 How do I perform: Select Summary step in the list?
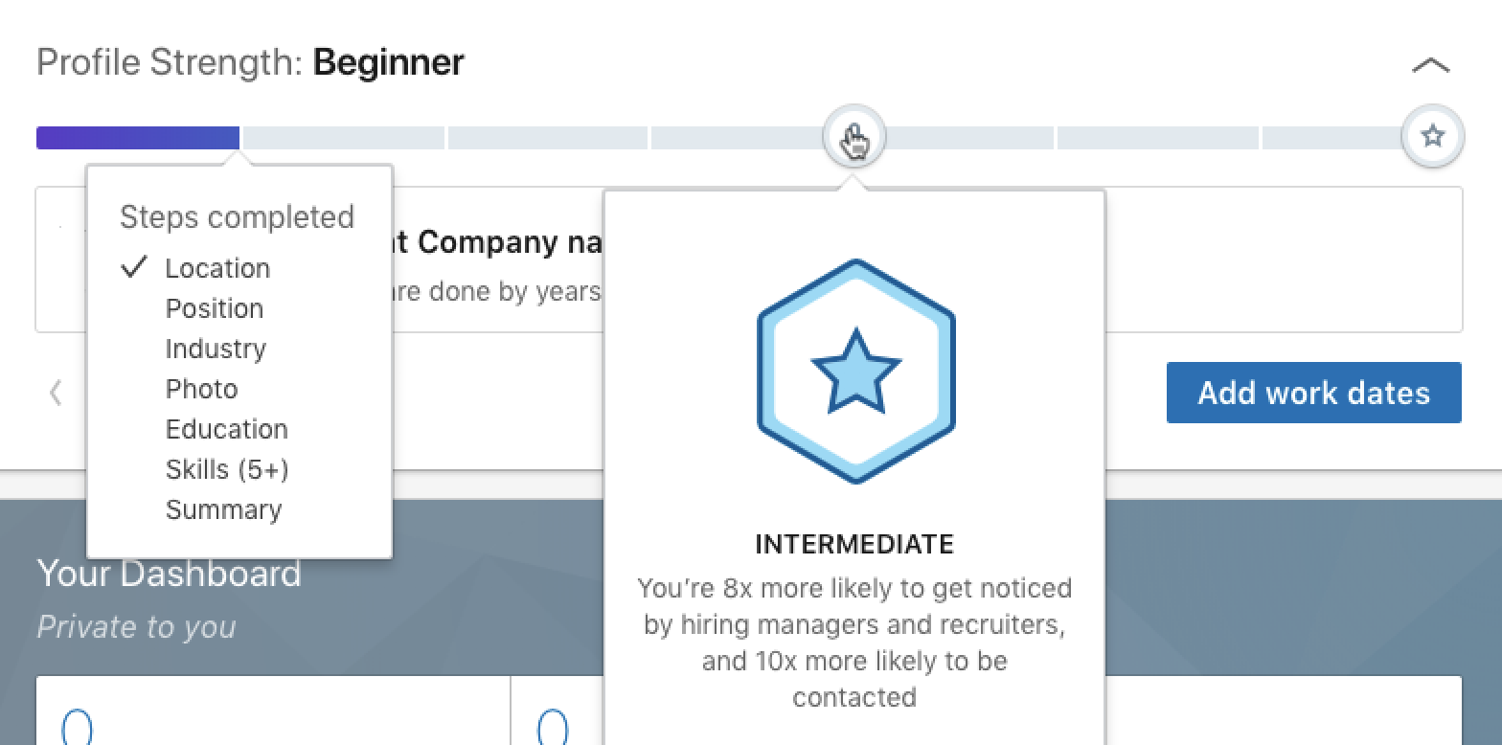point(223,509)
